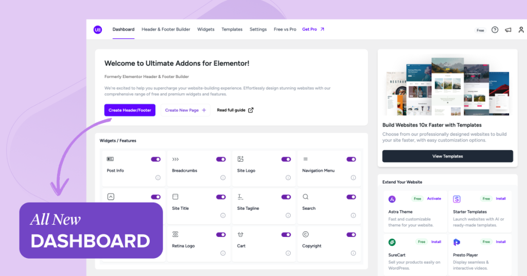
Task: Click the Astra Theme logo icon
Action: pyautogui.click(x=392, y=199)
